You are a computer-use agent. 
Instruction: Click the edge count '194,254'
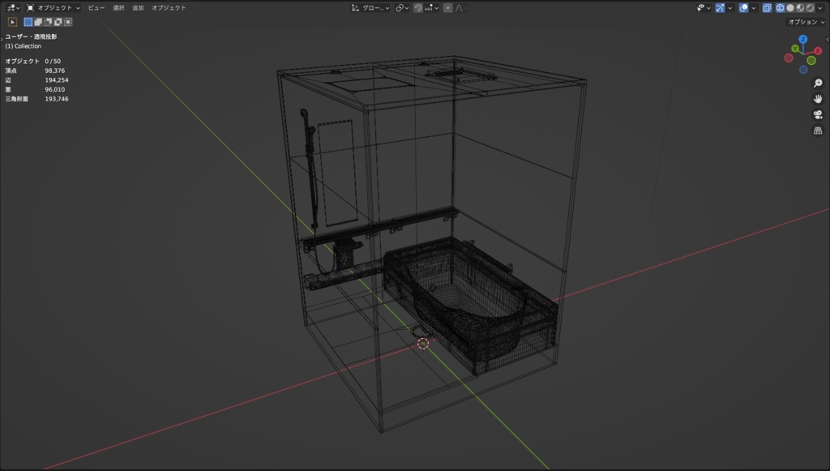[x=57, y=80]
